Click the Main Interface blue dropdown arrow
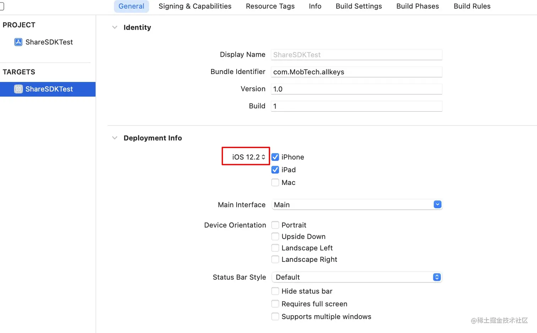The image size is (537, 333). (438, 204)
